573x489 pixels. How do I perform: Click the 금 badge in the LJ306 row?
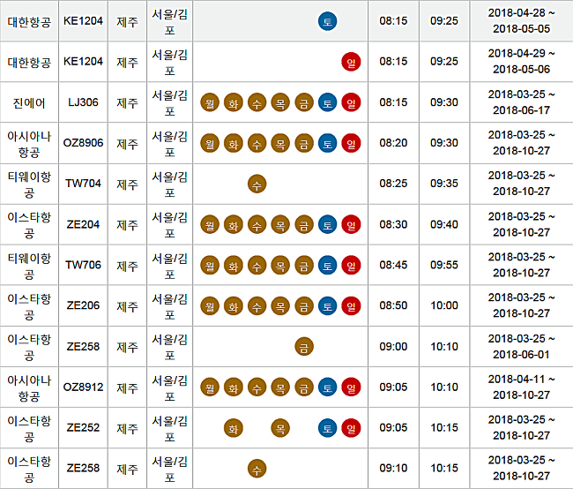pyautogui.click(x=304, y=102)
